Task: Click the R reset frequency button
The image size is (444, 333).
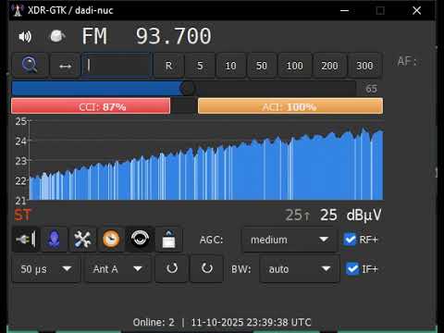Action: pyautogui.click(x=168, y=66)
